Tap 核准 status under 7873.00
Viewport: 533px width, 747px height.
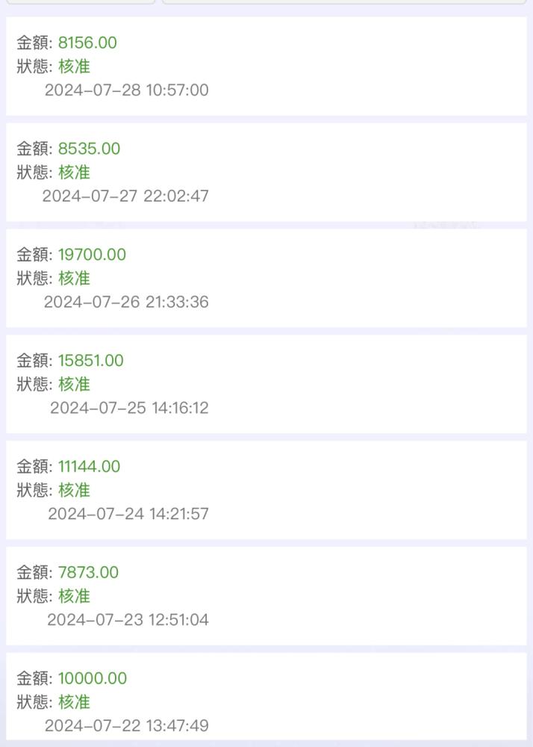tap(74, 596)
